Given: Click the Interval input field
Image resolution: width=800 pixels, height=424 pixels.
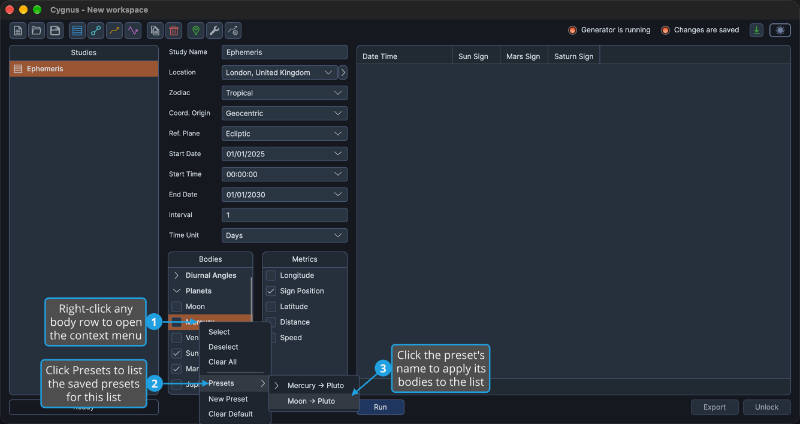Looking at the screenshot, I should [x=285, y=215].
